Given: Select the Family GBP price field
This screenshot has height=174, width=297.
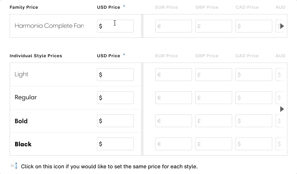Looking at the screenshot, I should tap(214, 26).
